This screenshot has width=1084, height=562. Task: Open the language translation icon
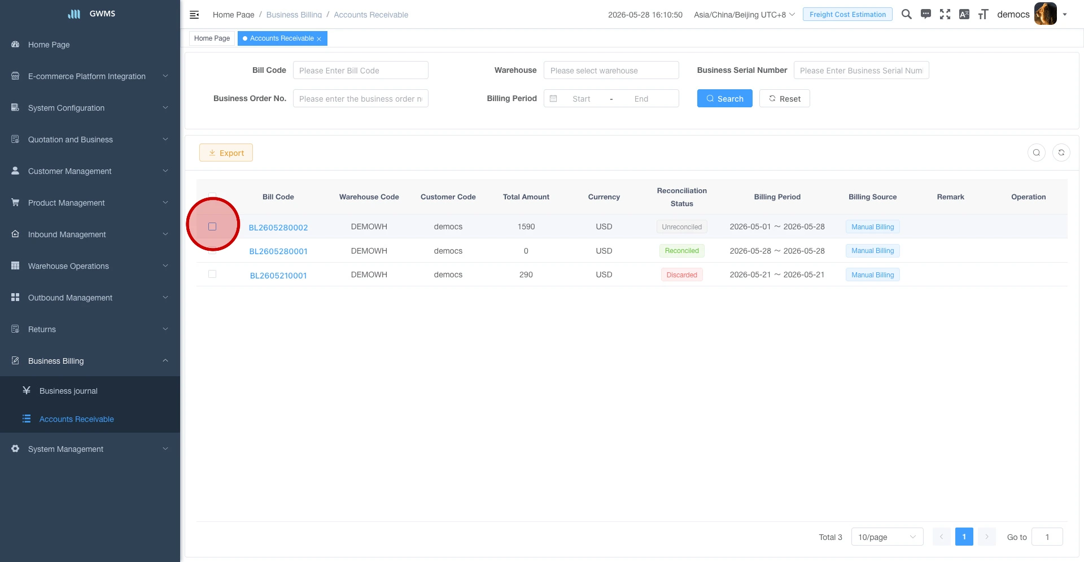(x=964, y=14)
